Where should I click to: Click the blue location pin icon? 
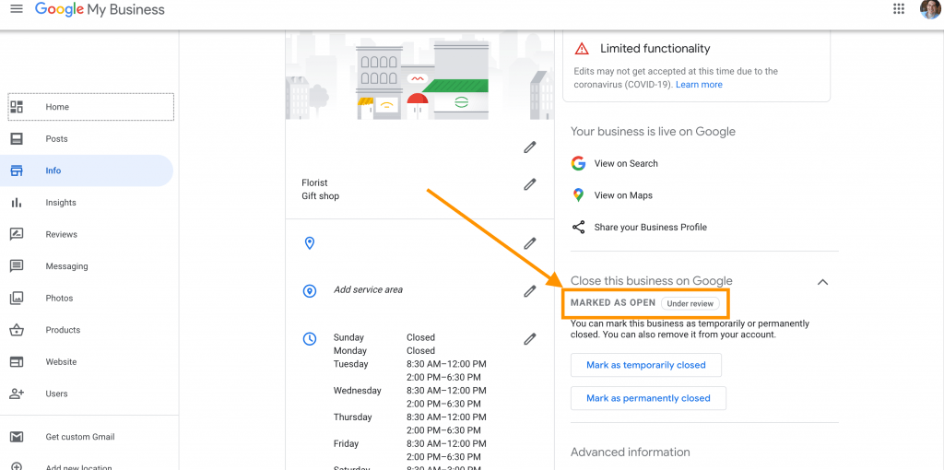tap(310, 243)
